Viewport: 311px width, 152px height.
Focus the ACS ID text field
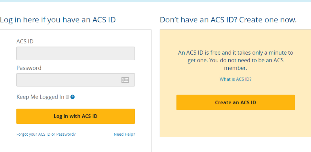75,53
